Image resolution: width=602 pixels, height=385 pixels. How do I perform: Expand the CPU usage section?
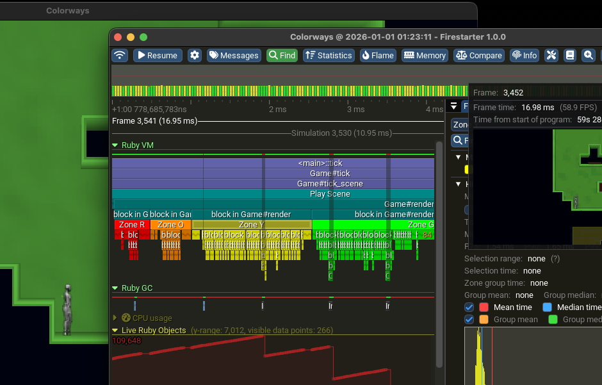[x=115, y=318]
